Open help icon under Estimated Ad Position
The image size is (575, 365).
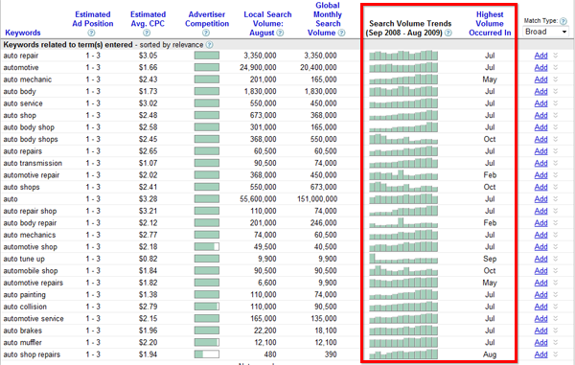tap(91, 33)
